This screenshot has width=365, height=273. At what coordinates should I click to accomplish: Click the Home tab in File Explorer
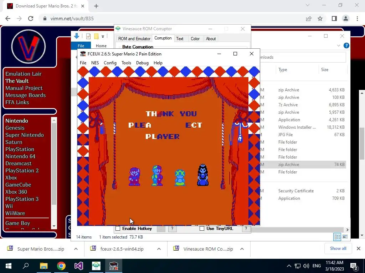pyautogui.click(x=101, y=46)
